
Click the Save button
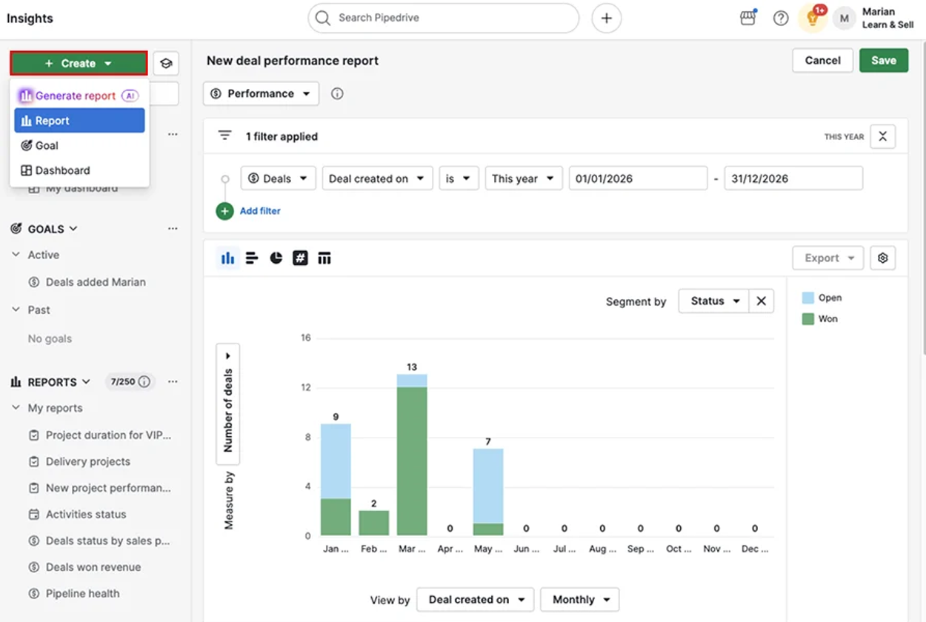pyautogui.click(x=884, y=61)
